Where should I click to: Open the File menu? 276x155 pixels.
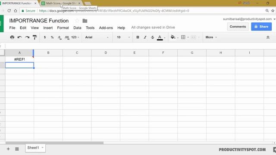[x=13, y=28]
